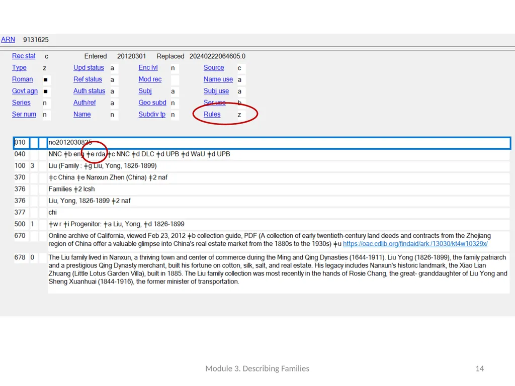The height and width of the screenshot is (386, 515).
Task: Click the Subj use link
Action: pos(216,91)
